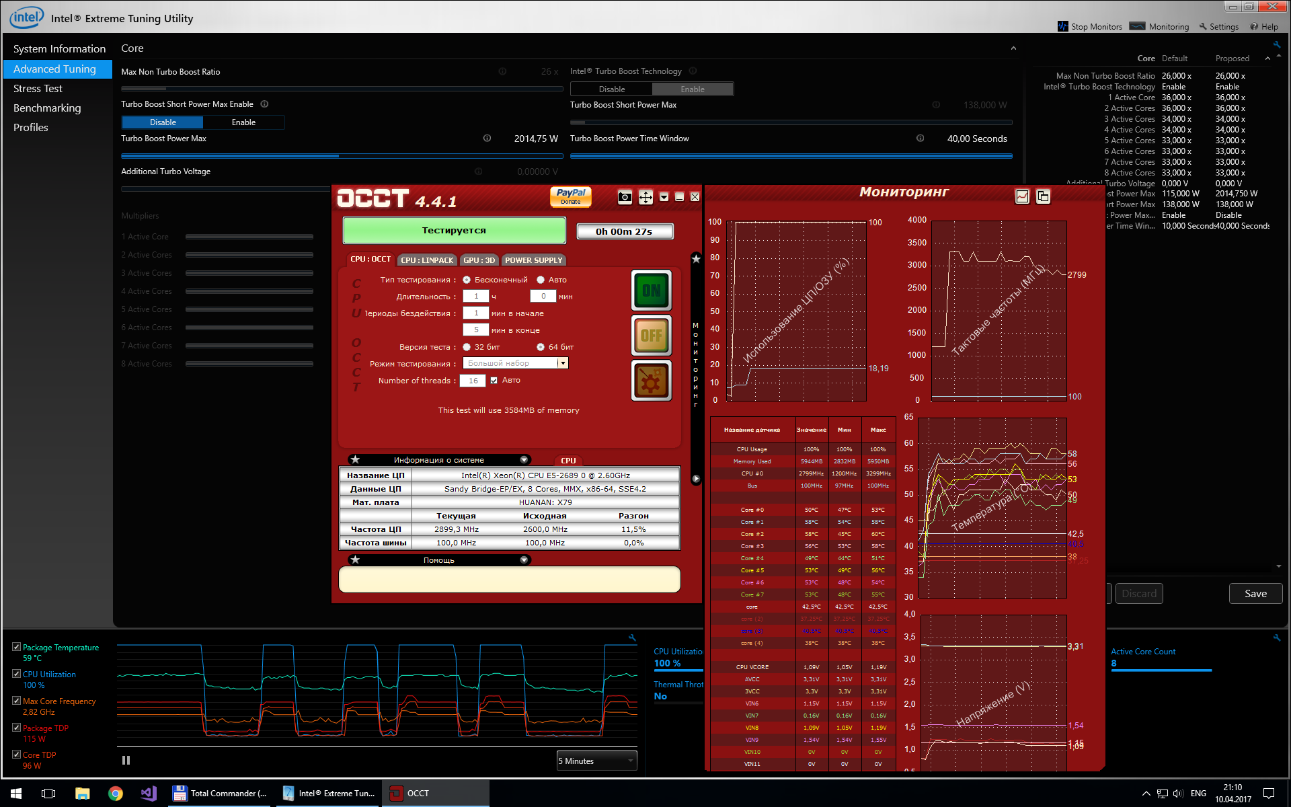The width and height of the screenshot is (1291, 807).
Task: Select the 32 бит radio button
Action: tap(467, 347)
